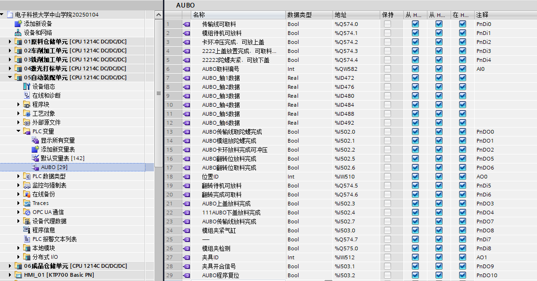Click the 监控与强制表 folder icon
This screenshot has width=537, height=281.
coord(27,185)
